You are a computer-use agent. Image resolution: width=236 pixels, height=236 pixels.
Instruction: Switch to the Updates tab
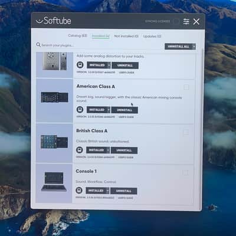pos(152,37)
